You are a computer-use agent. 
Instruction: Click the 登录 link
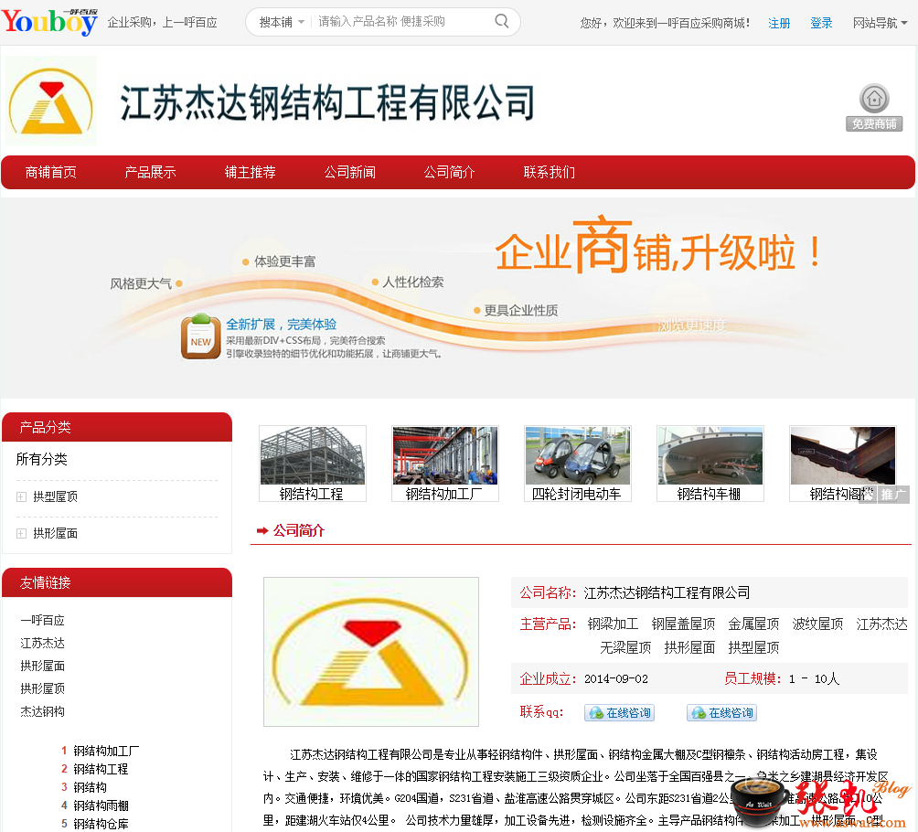point(821,23)
